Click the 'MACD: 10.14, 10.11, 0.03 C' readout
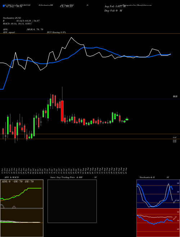180x237 pixels. click(x=17, y=24)
